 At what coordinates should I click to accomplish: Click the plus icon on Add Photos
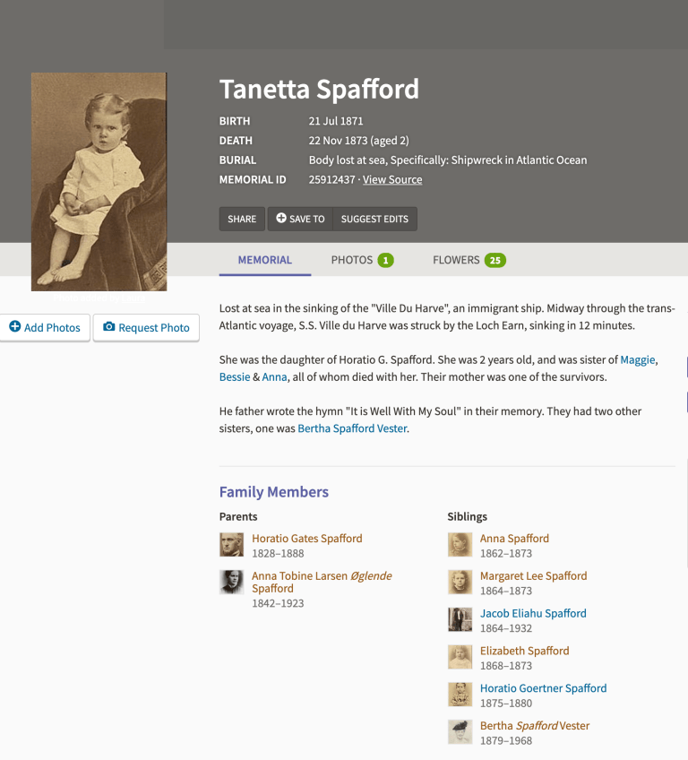tap(15, 327)
